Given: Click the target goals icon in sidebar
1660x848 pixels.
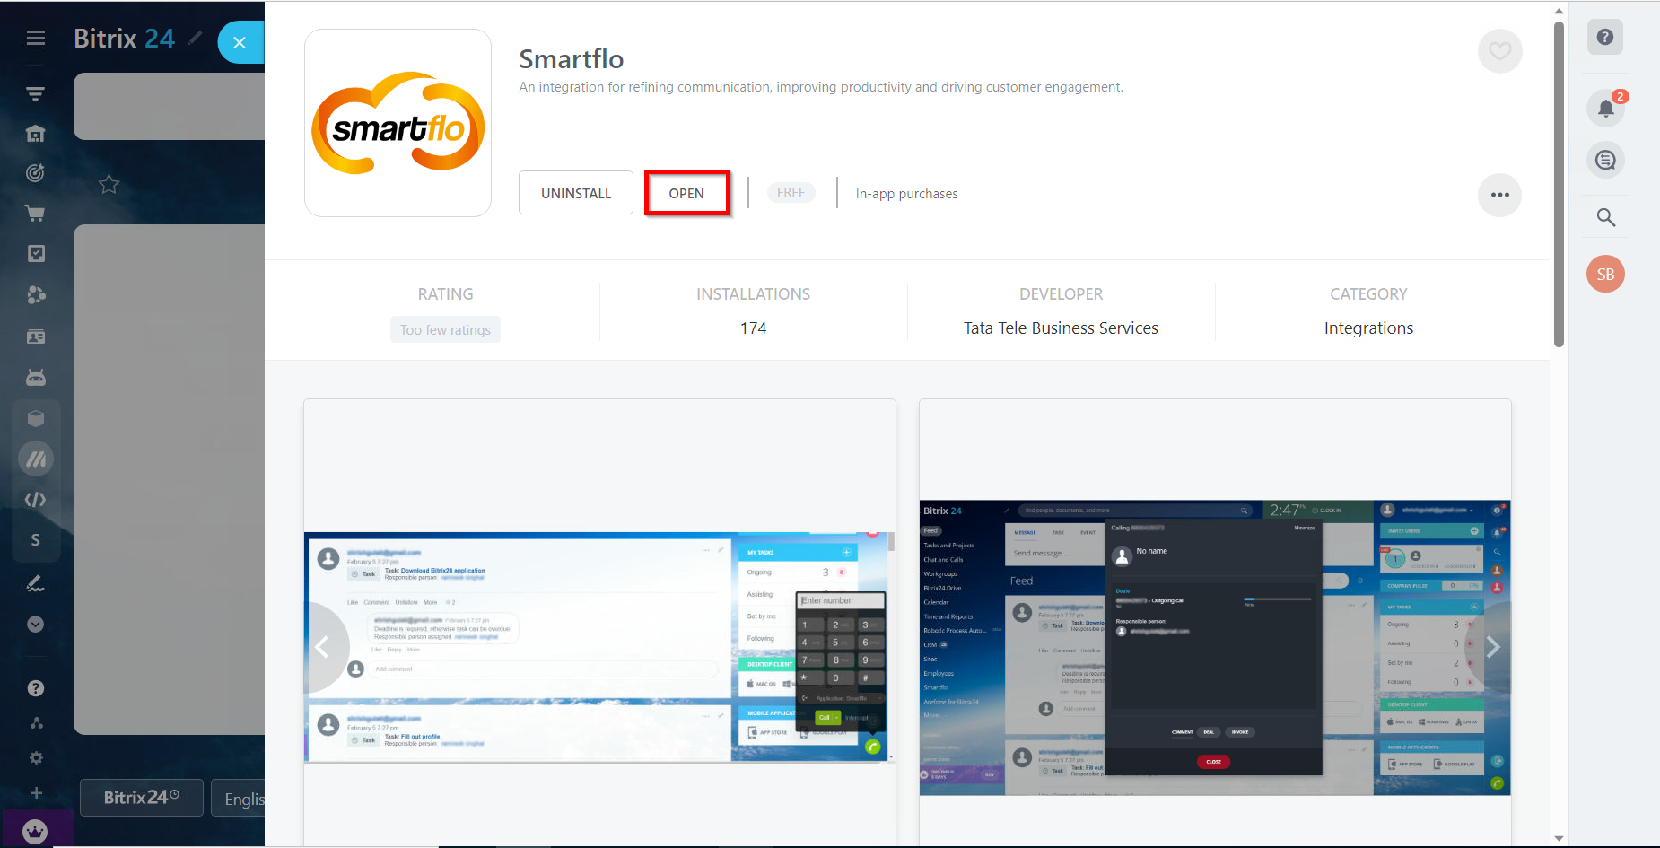Looking at the screenshot, I should pyautogui.click(x=35, y=173).
